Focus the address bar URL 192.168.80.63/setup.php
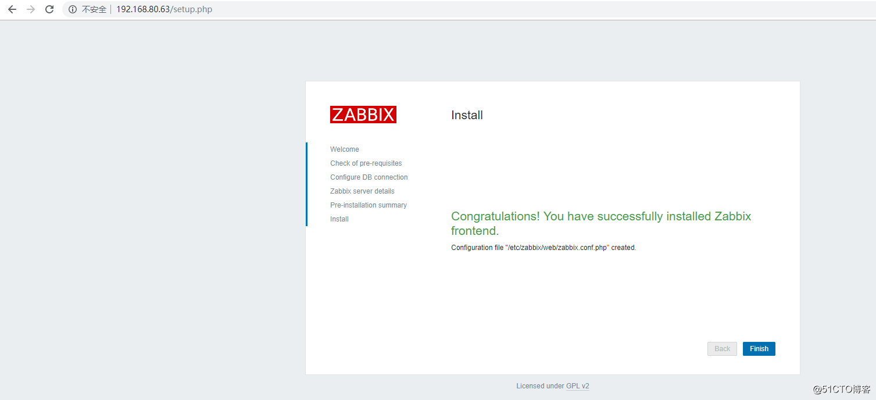Image resolution: width=876 pixels, height=400 pixels. tap(165, 9)
